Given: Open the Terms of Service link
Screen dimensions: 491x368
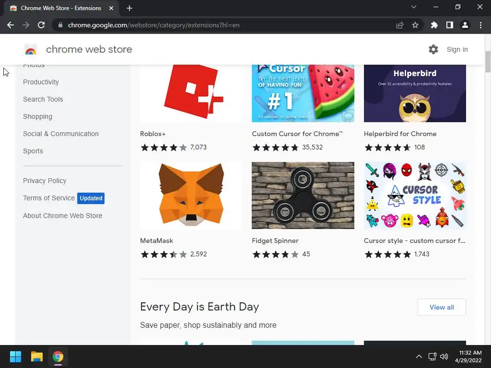Looking at the screenshot, I should [49, 198].
